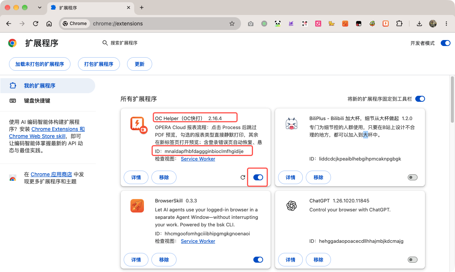
Task: Open Chrome's three-dot menu
Action: (x=446, y=24)
